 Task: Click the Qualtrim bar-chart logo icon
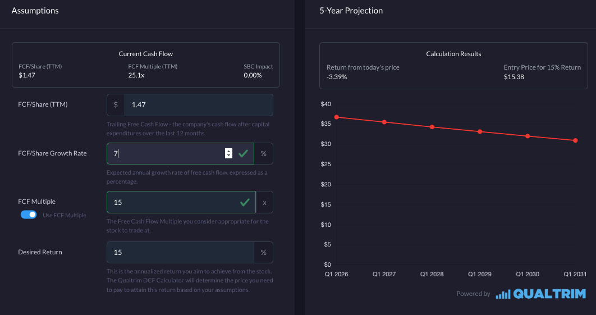(x=503, y=294)
